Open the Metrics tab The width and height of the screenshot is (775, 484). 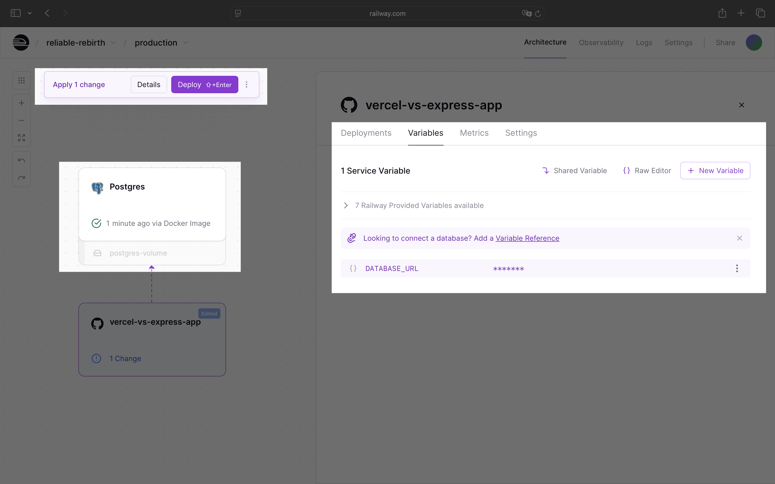(474, 133)
